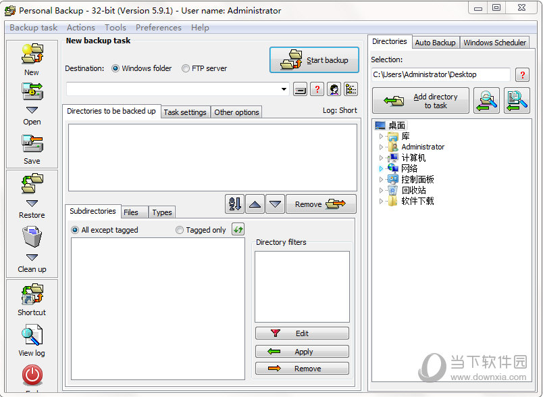Click the Selection path field
This screenshot has height=397, width=543.
coord(441,74)
